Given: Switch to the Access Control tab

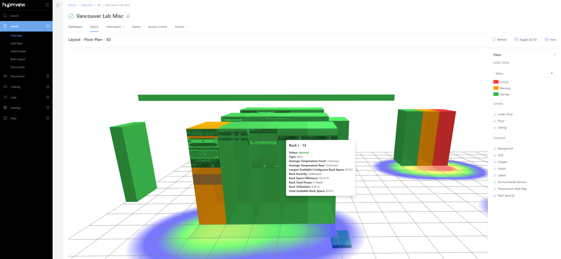Looking at the screenshot, I should [158, 27].
